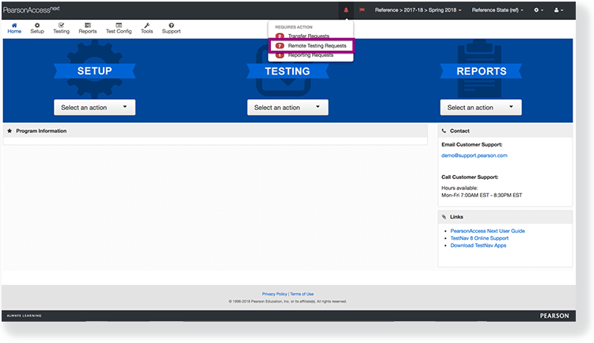The image size is (594, 343).
Task: Expand the Setup Select an action dropdown
Action: tap(94, 107)
